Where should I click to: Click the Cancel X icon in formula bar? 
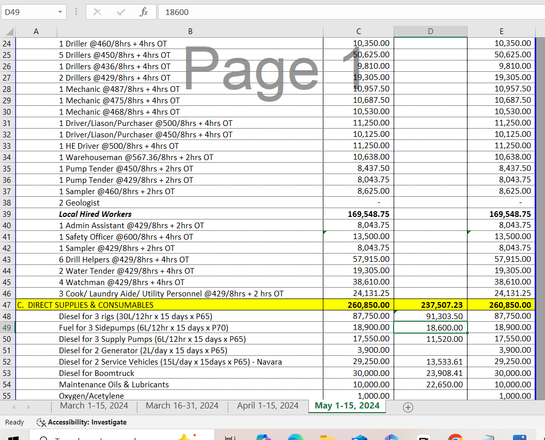97,12
